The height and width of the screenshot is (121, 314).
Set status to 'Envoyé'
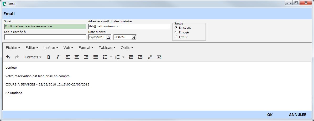(x=176, y=32)
